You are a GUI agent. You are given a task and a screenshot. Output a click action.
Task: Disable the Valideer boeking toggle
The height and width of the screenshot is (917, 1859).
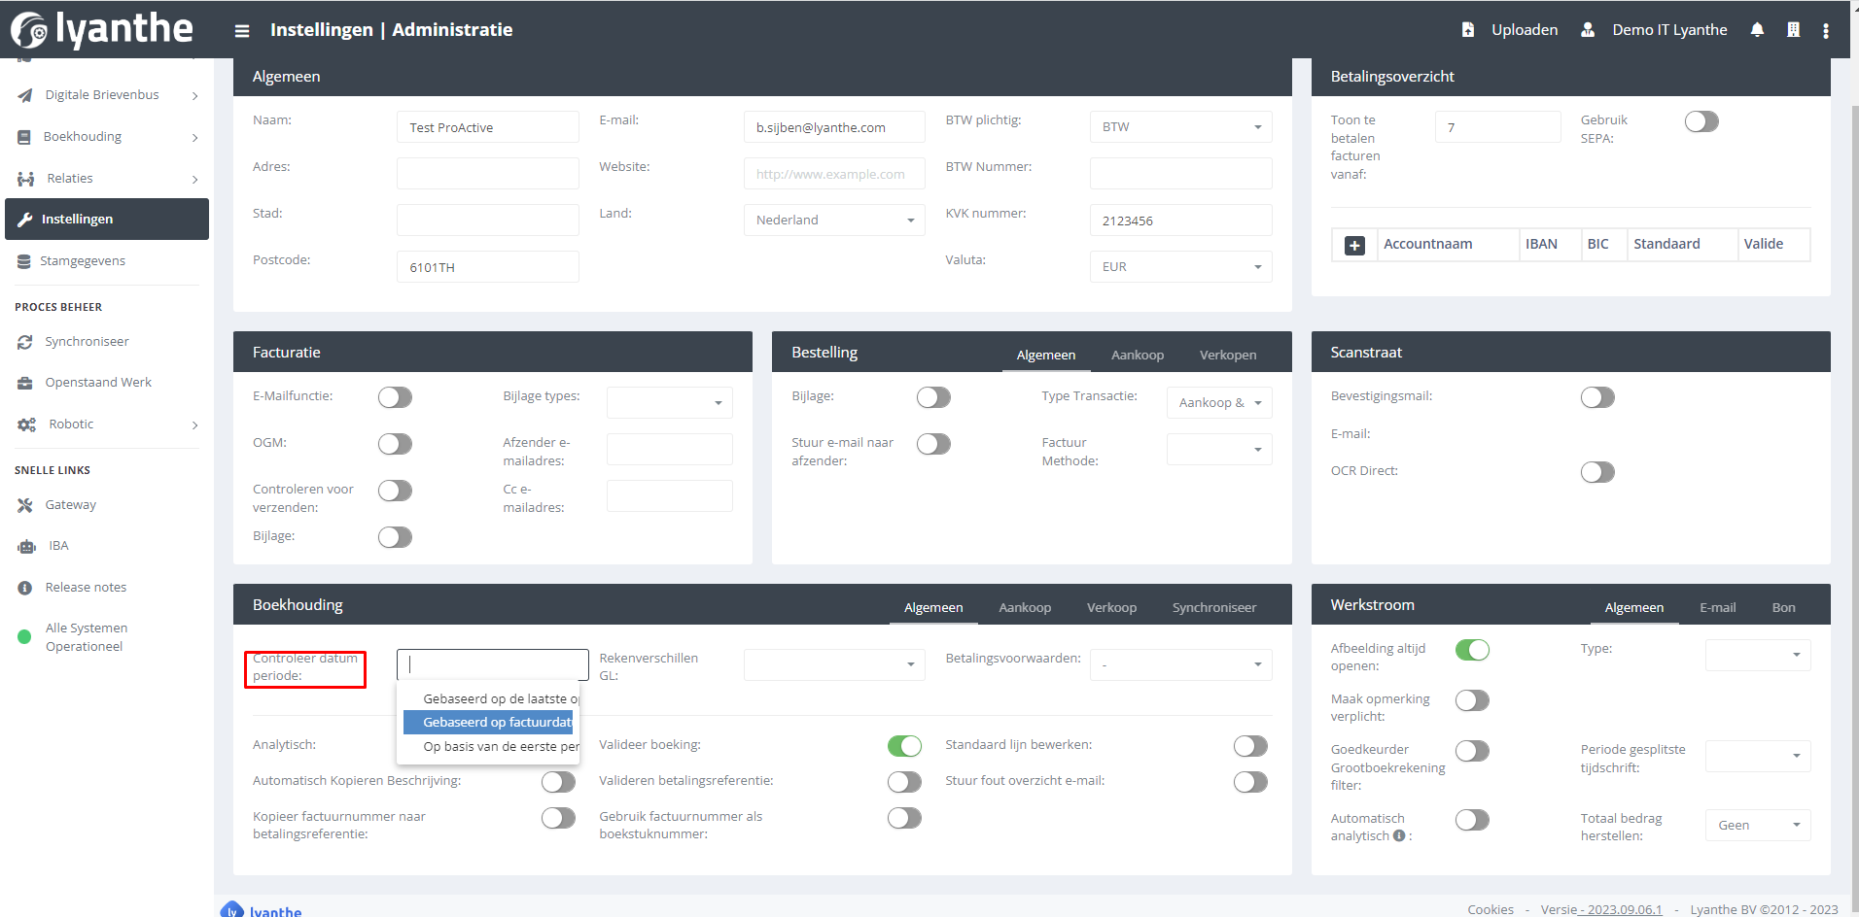tap(904, 746)
